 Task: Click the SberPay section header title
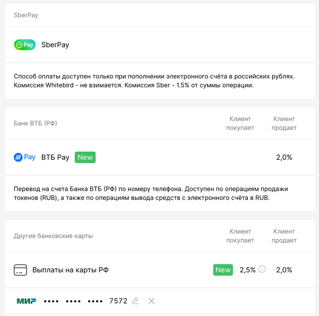coord(26,15)
